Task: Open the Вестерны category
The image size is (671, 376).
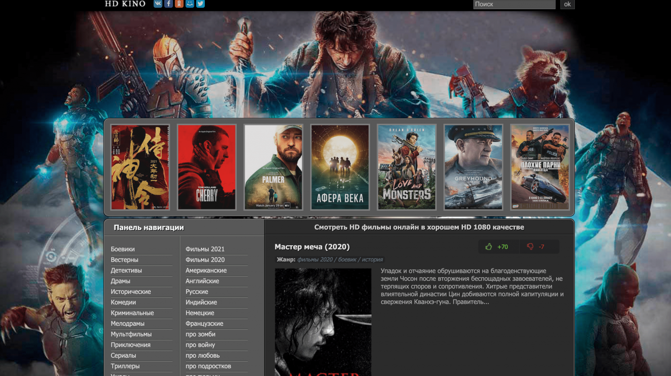Action: 125,260
